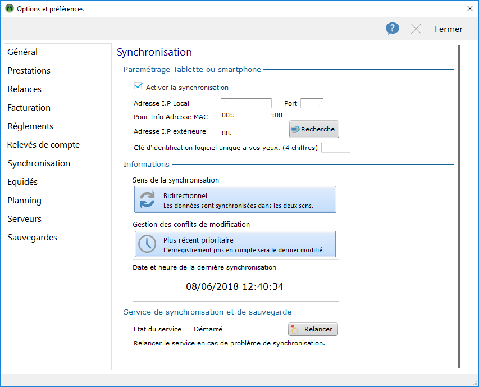Click the vertical scrollbar of the settings panel

pyautogui.click(x=459, y=206)
